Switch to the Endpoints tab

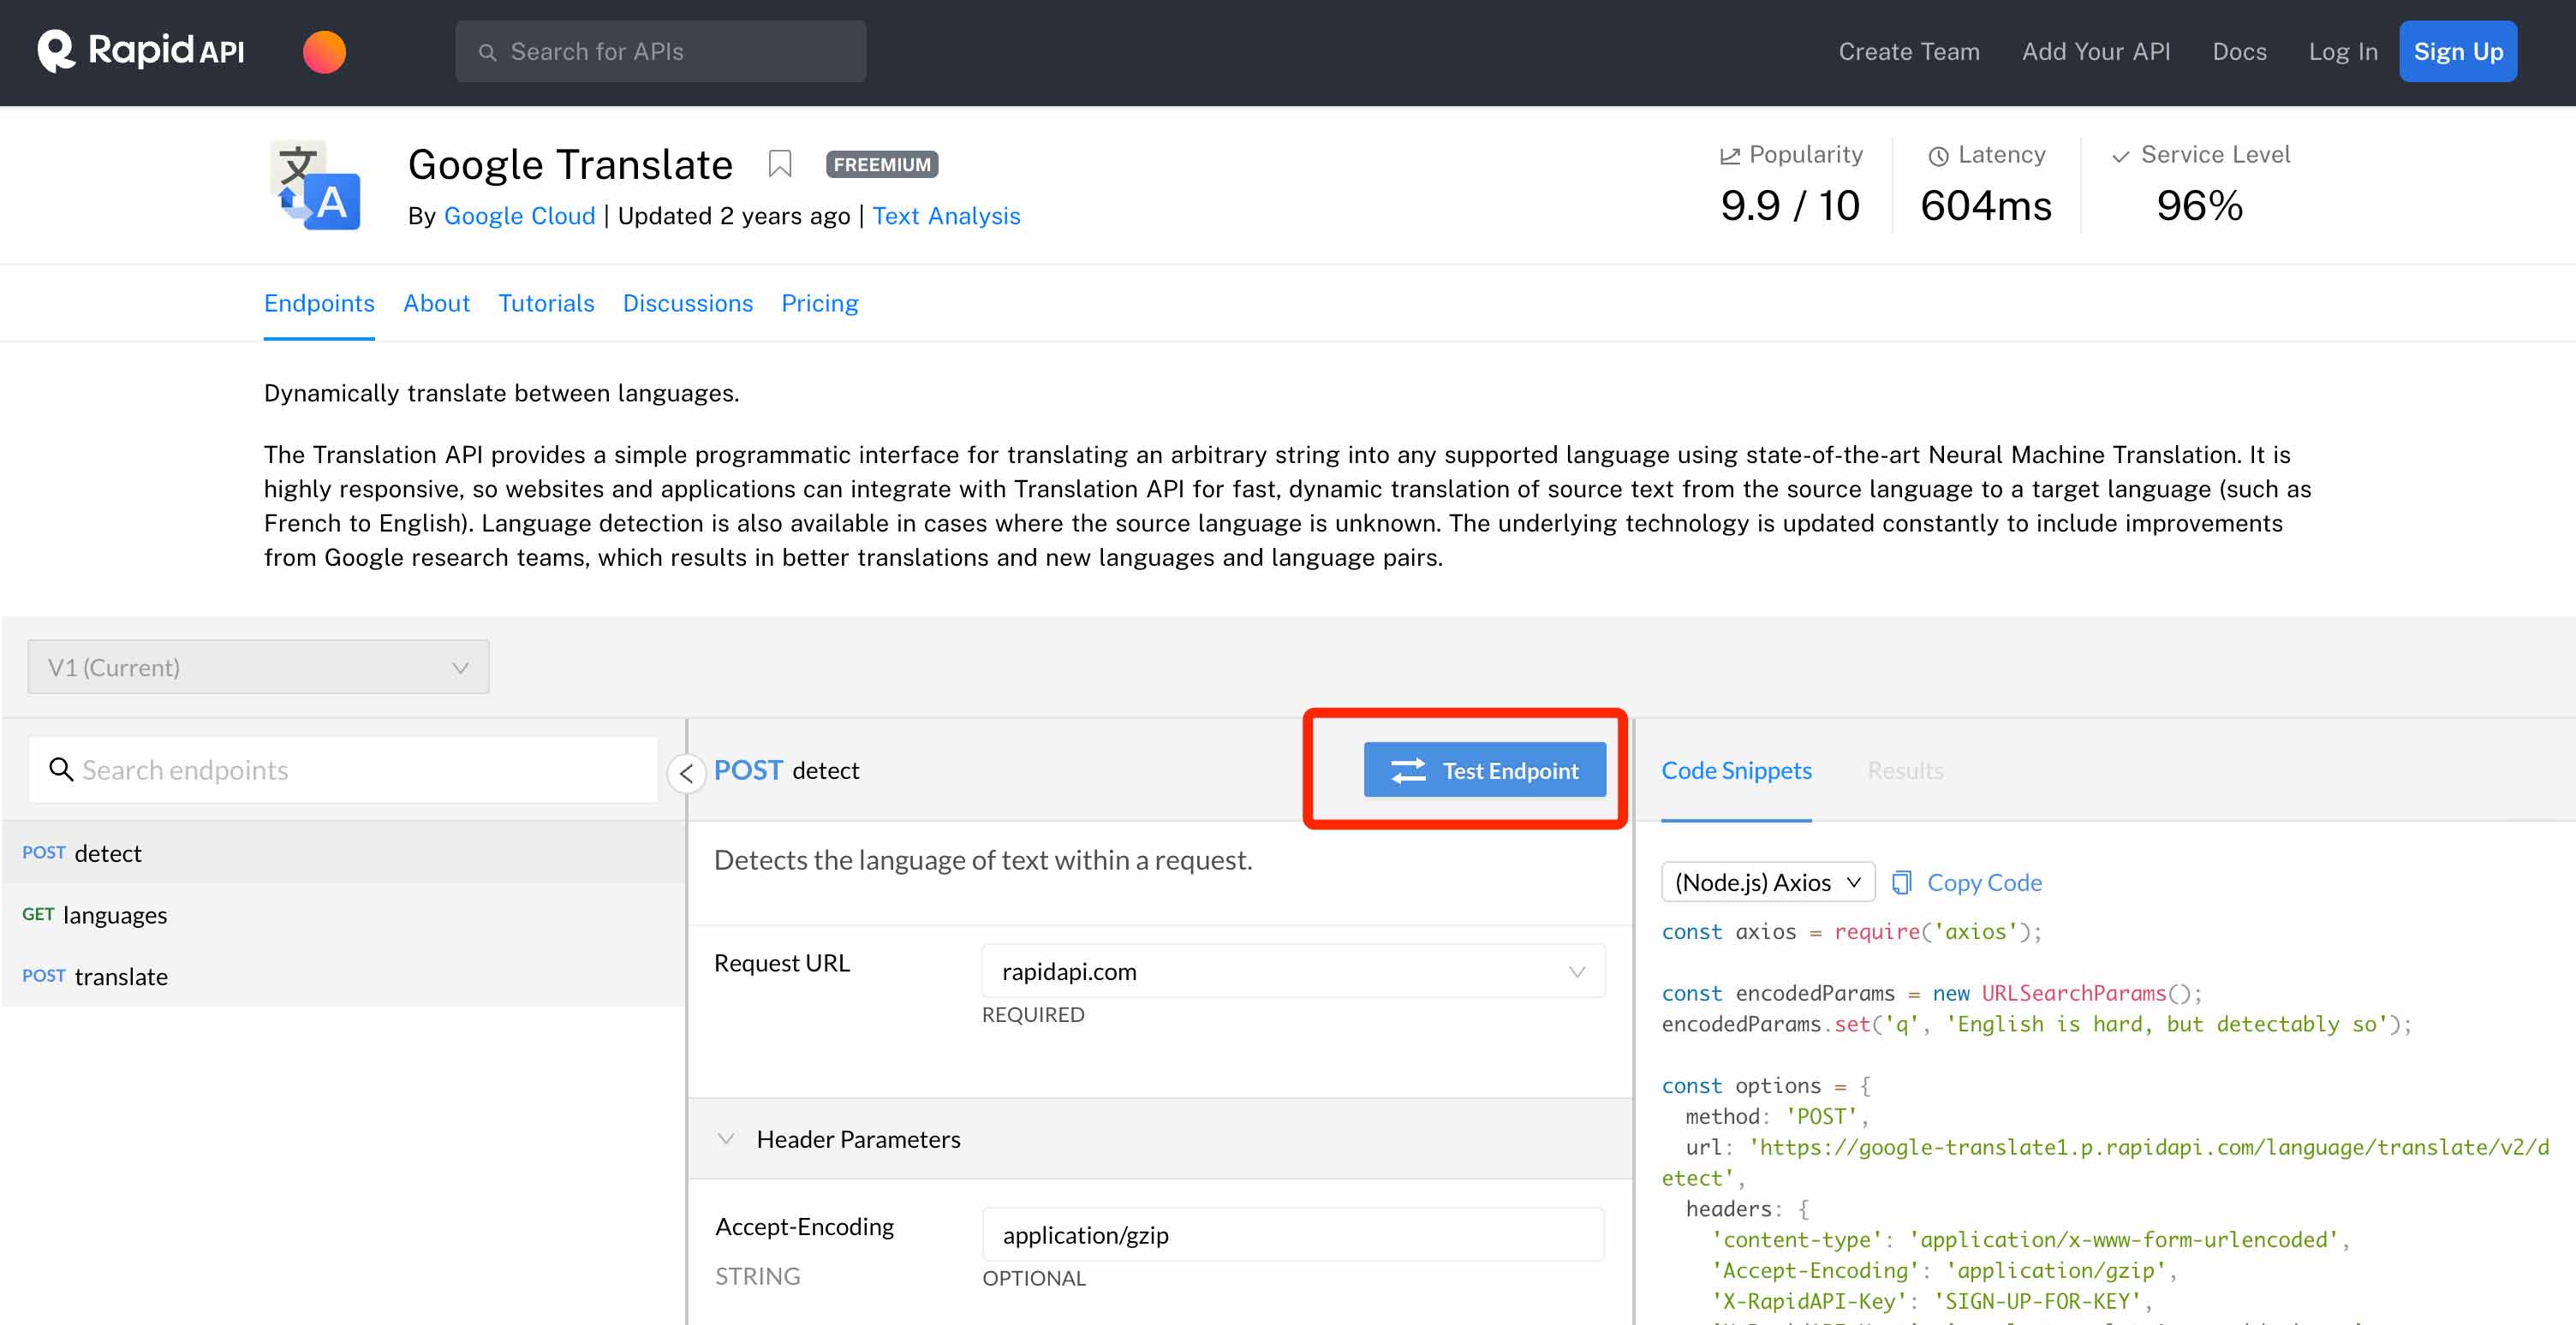[x=319, y=304]
